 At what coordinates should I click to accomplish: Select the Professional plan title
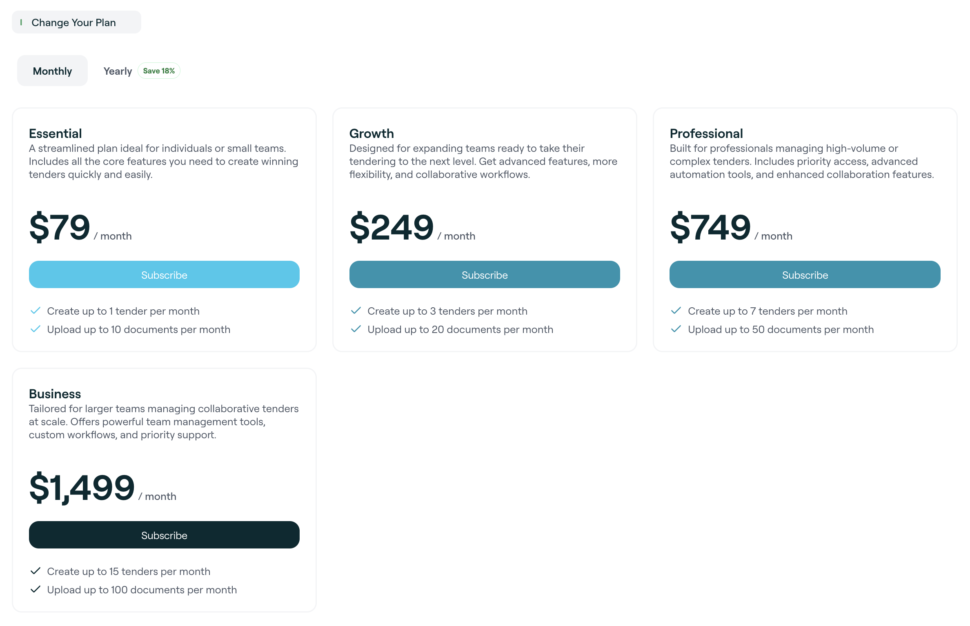(x=706, y=133)
